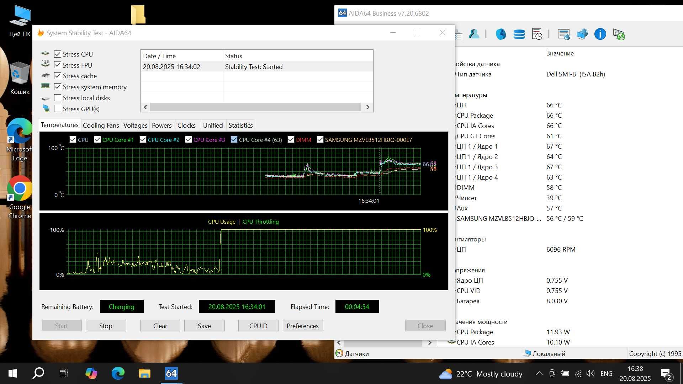Click the Clear button
This screenshot has width=683, height=384.
[x=160, y=326]
